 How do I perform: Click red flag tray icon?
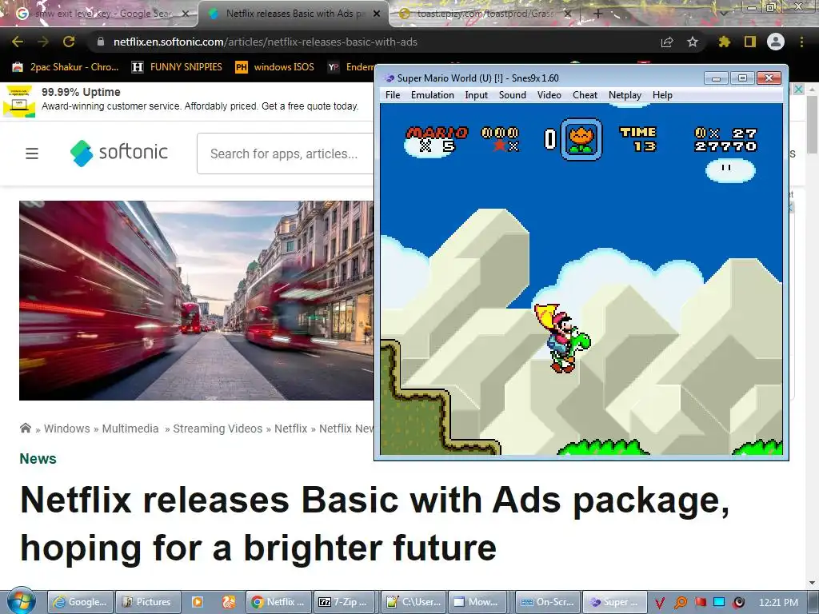click(x=701, y=602)
